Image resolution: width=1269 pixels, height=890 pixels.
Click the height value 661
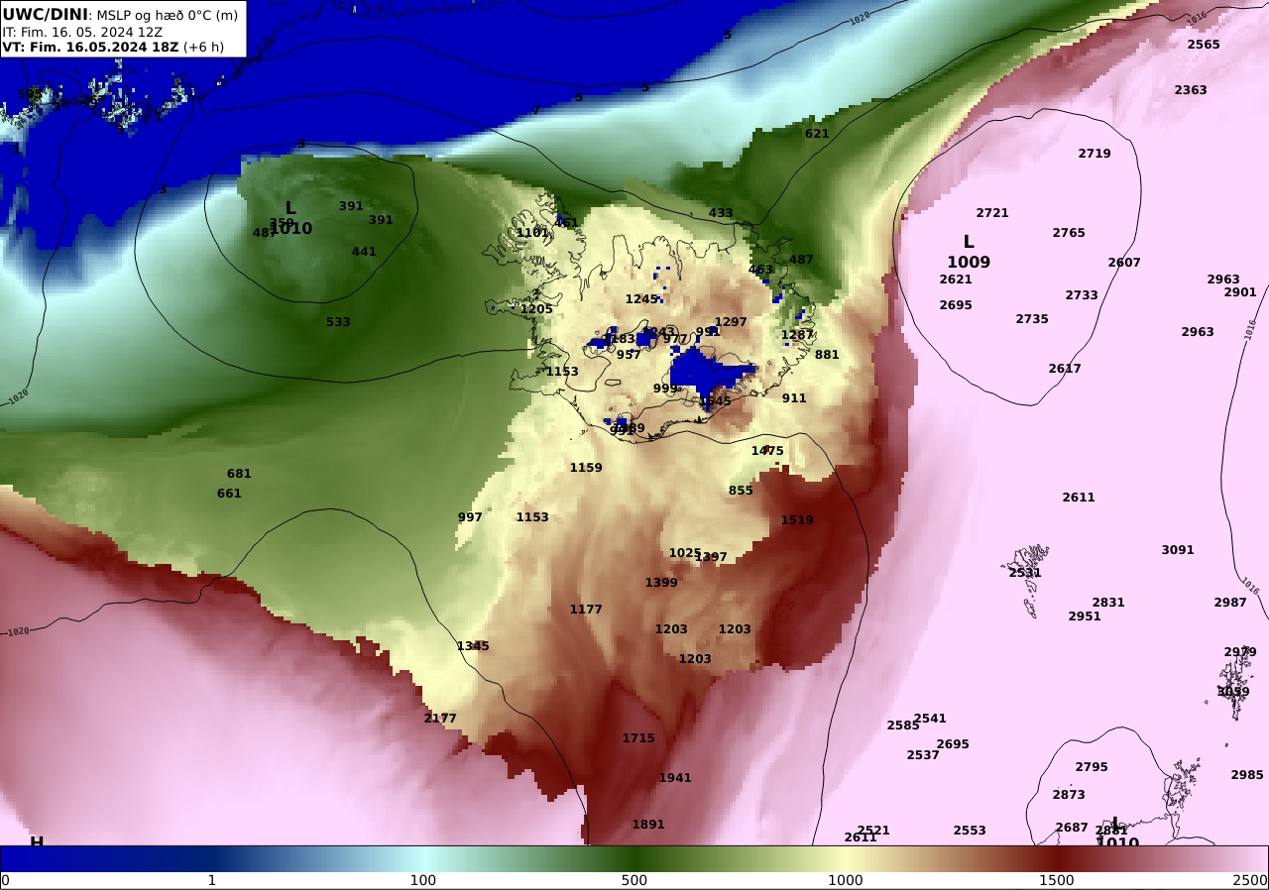click(x=229, y=494)
